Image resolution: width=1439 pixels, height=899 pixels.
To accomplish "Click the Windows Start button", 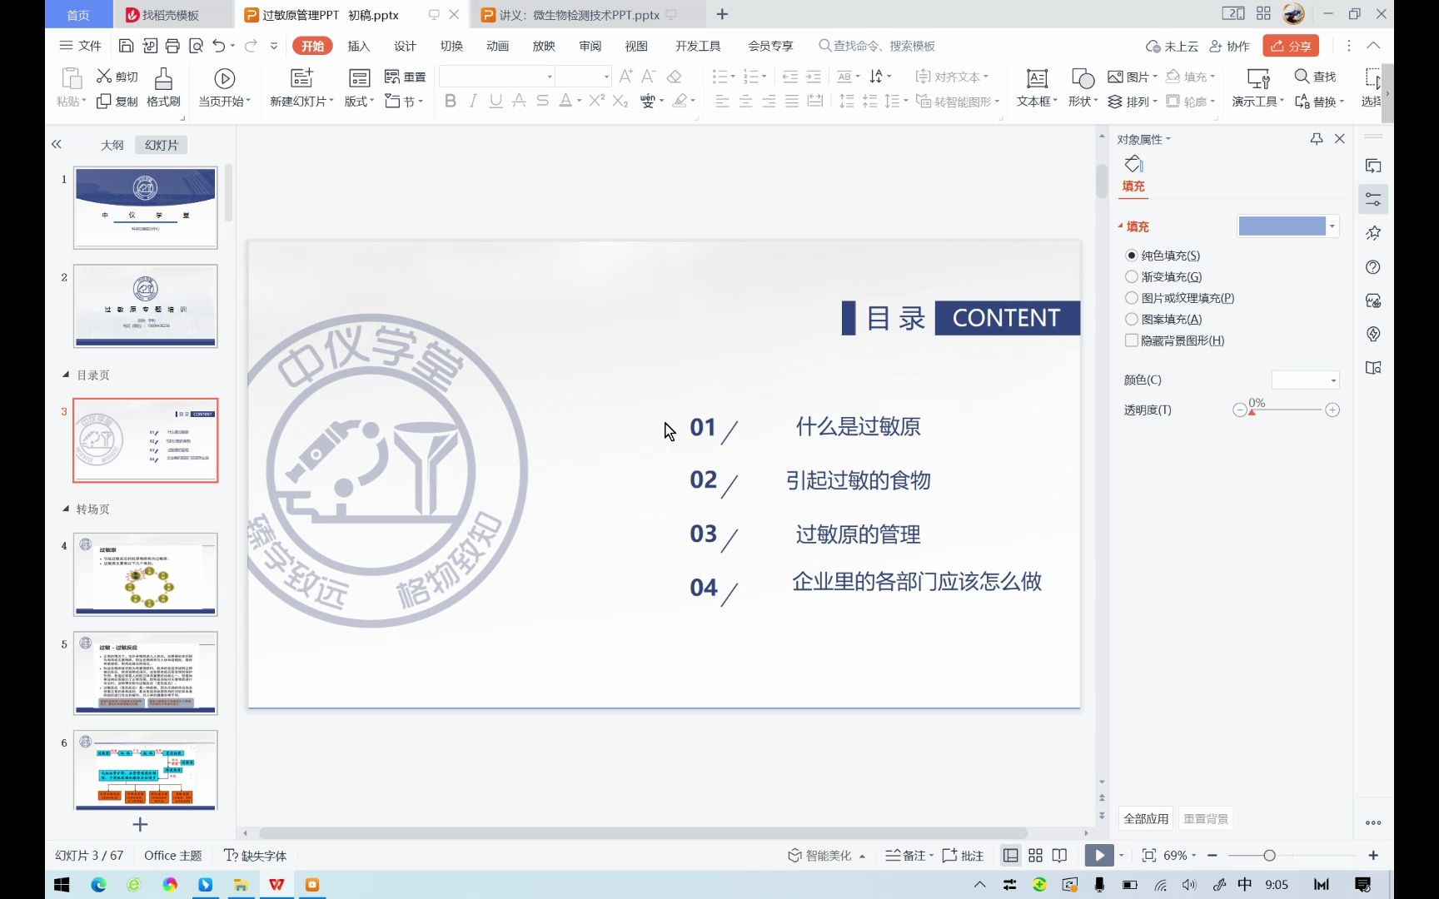I will click(62, 884).
